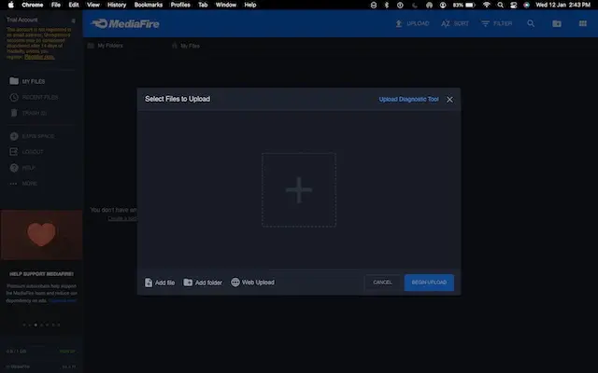Screen dimensions: 598x373
Task: Open the Upload Diagnostic Tool link
Action: [408, 100]
